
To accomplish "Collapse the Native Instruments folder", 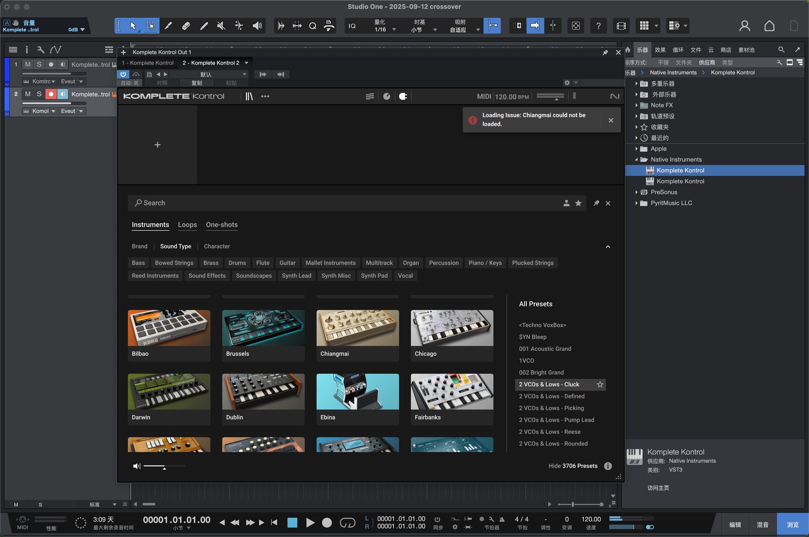I will coord(636,159).
